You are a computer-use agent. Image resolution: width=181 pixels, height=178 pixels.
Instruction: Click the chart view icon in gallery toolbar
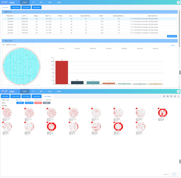pyautogui.click(x=175, y=96)
